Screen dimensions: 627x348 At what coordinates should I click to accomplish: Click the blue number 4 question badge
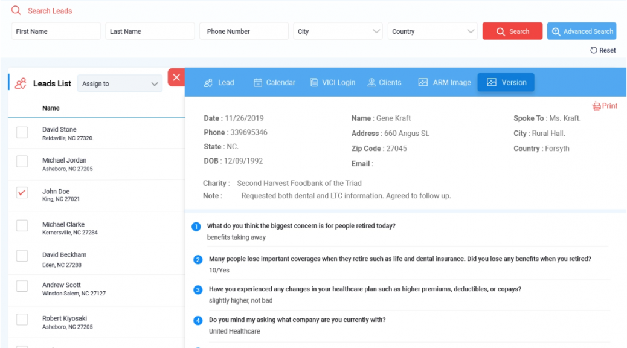tap(198, 320)
